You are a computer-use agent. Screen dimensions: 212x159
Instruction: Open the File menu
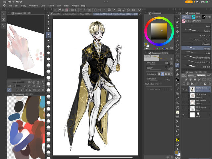(x=10, y=6)
